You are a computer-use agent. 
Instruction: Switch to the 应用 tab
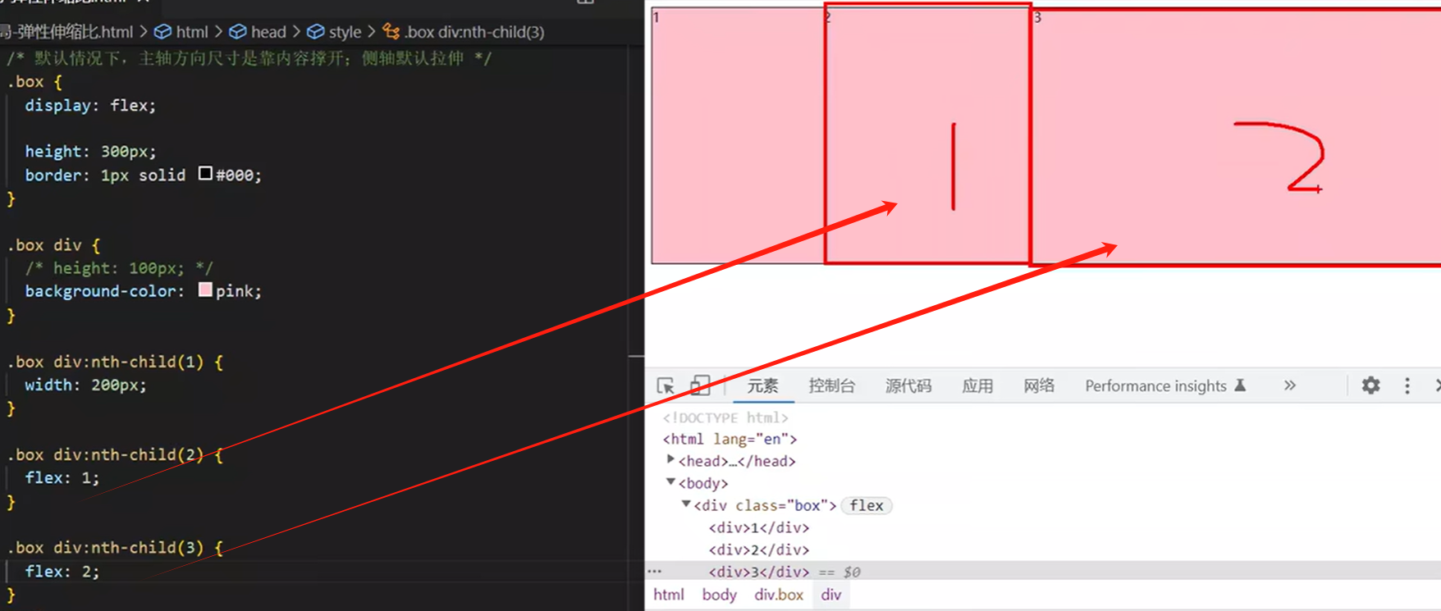[x=977, y=386]
